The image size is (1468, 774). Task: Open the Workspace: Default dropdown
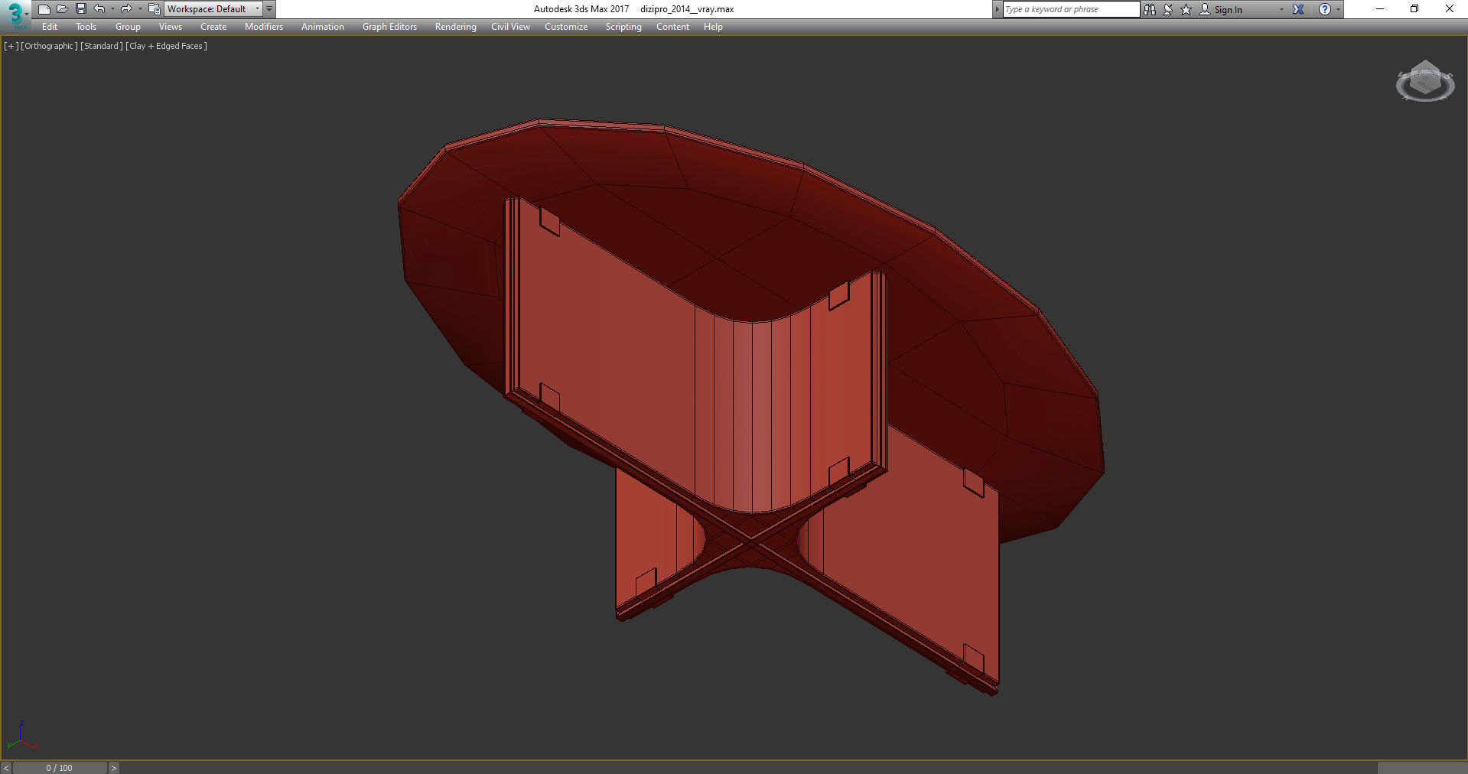point(213,9)
